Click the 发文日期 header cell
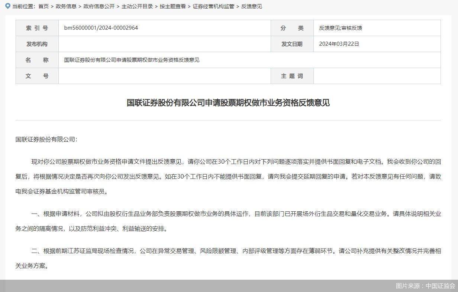This screenshot has height=292, width=458. click(292, 44)
